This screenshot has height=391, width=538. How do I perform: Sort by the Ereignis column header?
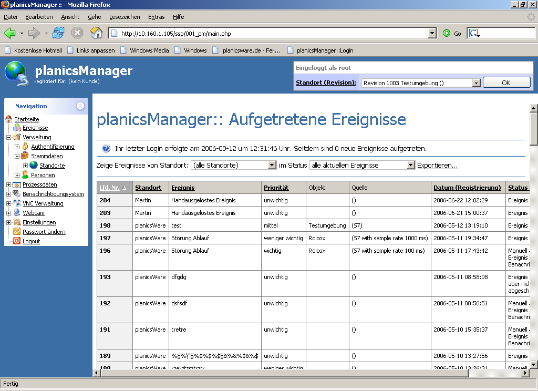pyautogui.click(x=183, y=188)
